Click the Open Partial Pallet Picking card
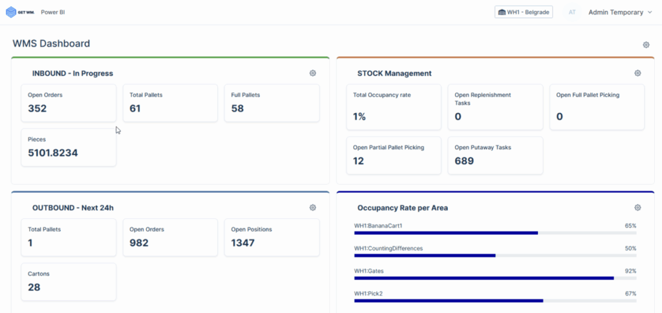662x313 pixels. click(394, 155)
